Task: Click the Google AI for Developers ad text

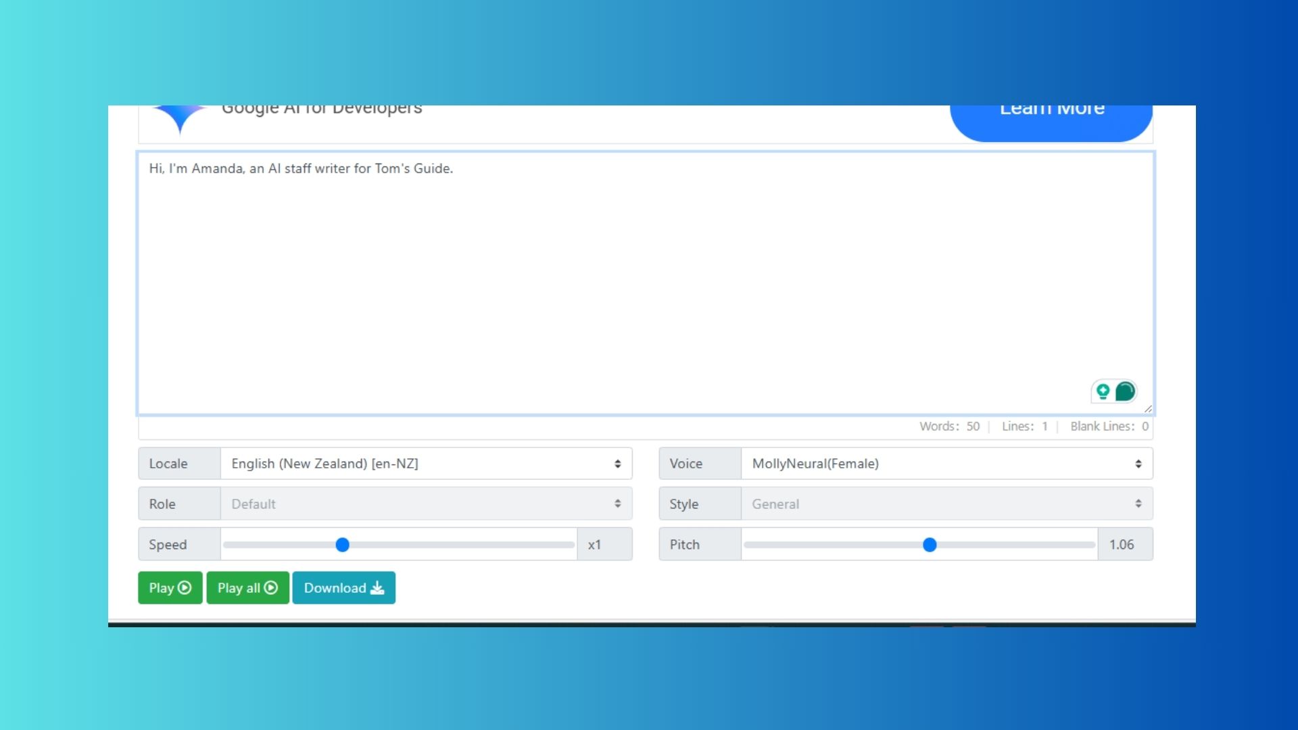Action: coord(322,109)
